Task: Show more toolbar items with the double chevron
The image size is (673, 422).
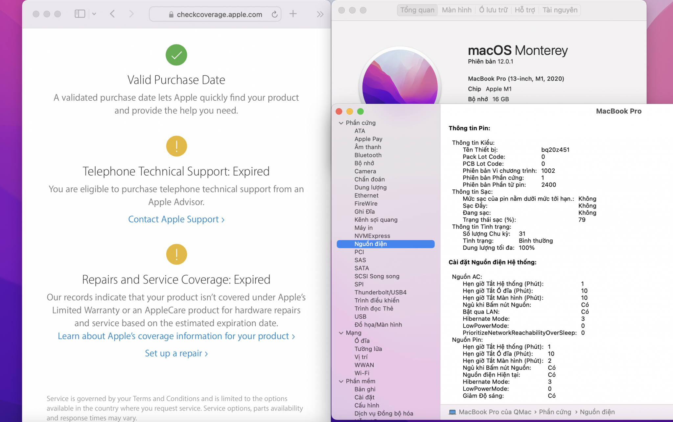Action: [x=320, y=14]
